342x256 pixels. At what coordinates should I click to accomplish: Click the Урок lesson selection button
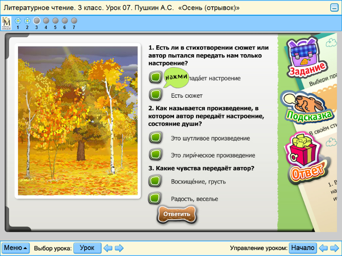pos(87,247)
